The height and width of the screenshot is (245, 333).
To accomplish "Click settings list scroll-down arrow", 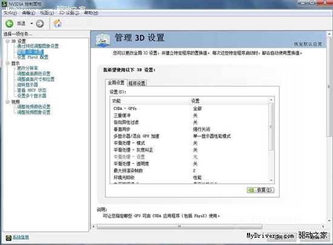I will pos(271,180).
